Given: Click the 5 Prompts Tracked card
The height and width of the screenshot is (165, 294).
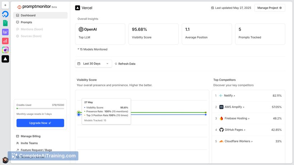Looking at the screenshot, I should coord(260,34).
